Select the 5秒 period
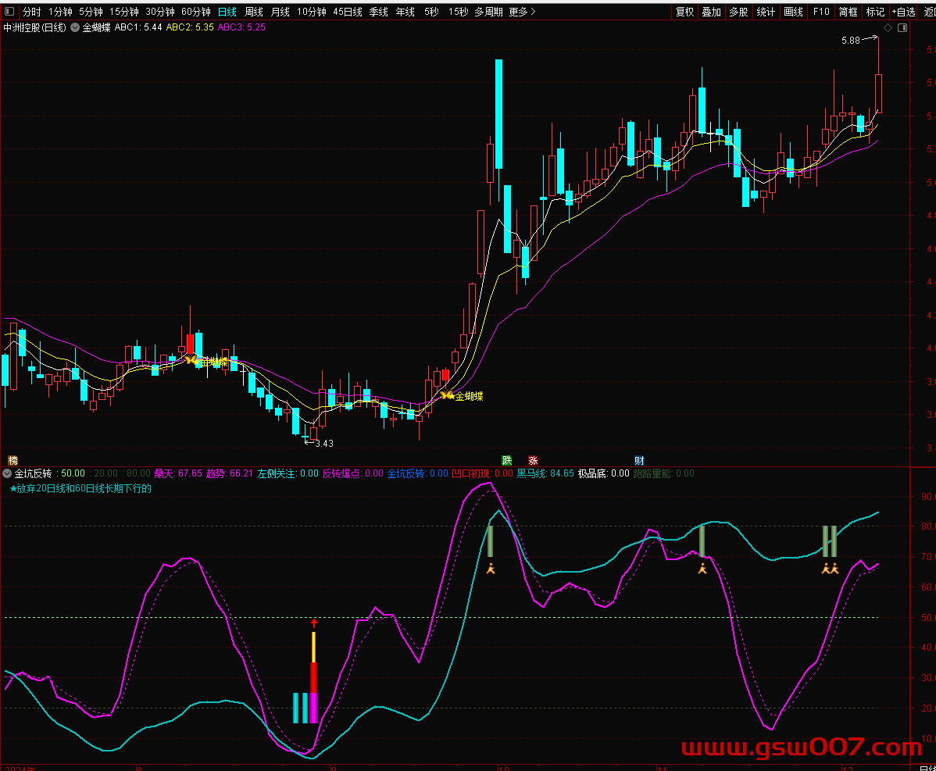 coord(431,12)
